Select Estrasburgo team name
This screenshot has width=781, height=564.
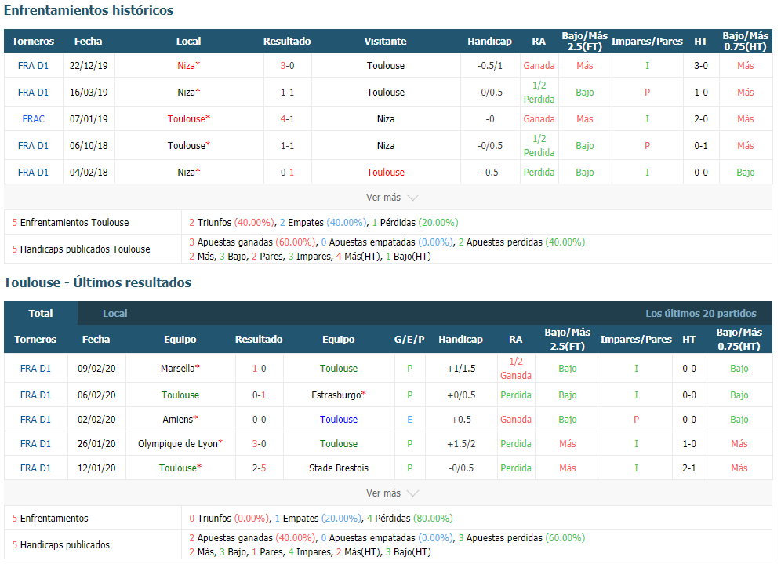point(336,395)
